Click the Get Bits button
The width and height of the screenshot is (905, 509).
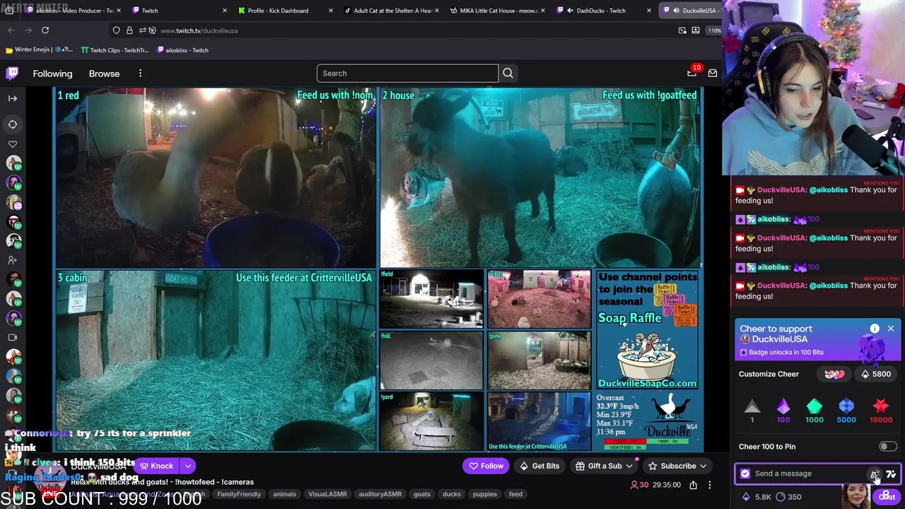(539, 466)
